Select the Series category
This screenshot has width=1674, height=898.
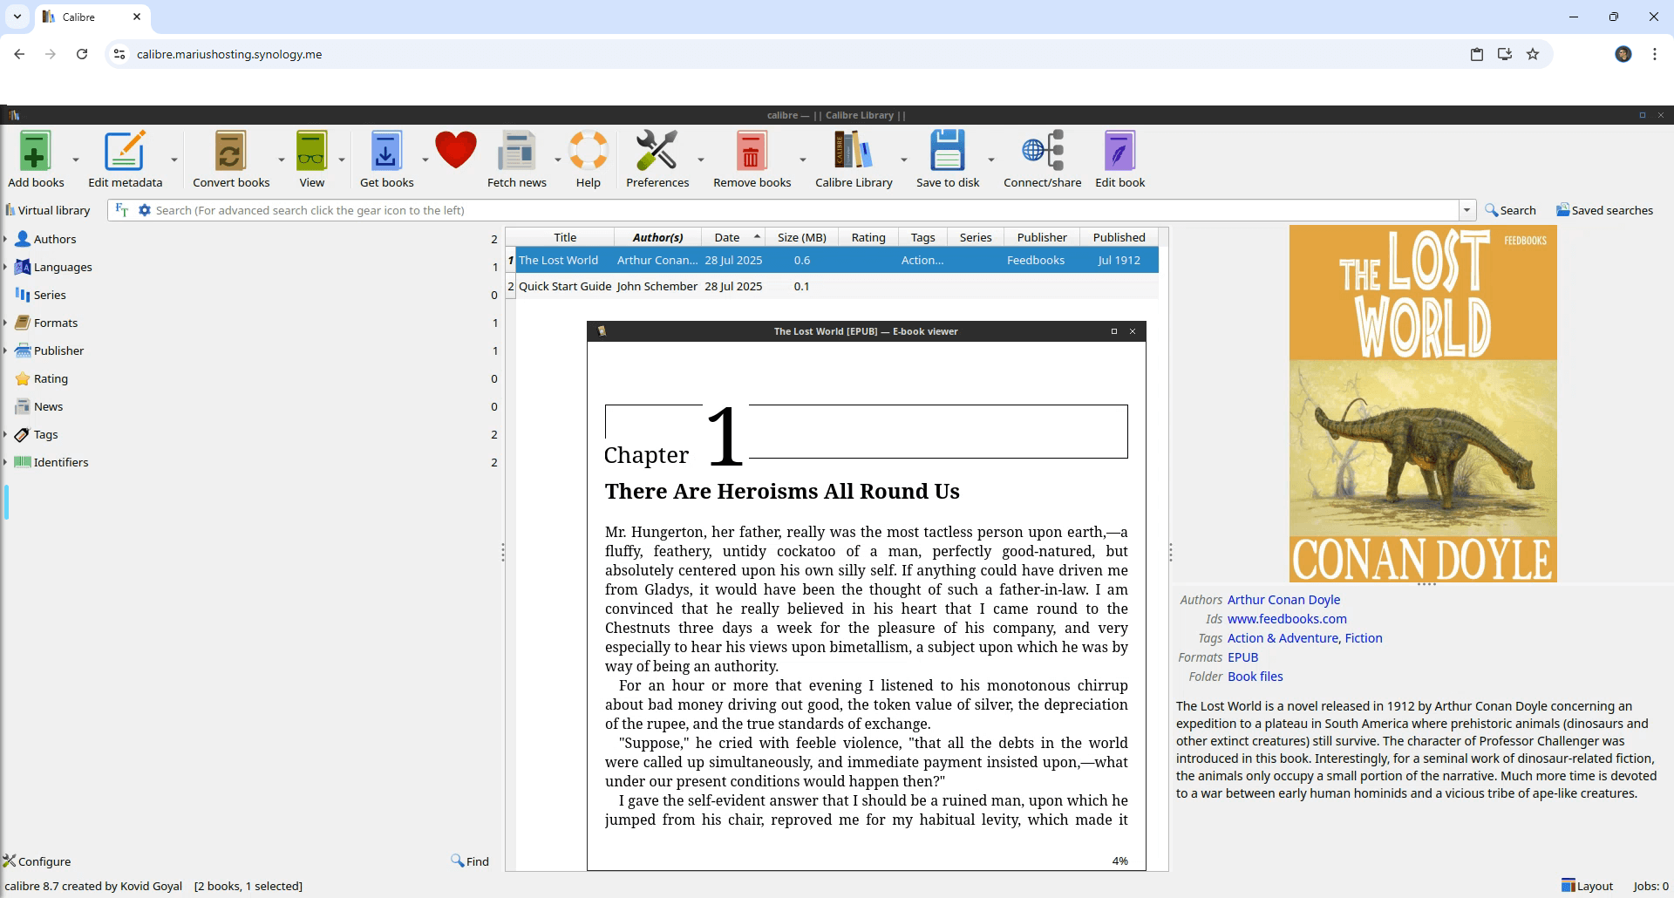[x=50, y=295]
